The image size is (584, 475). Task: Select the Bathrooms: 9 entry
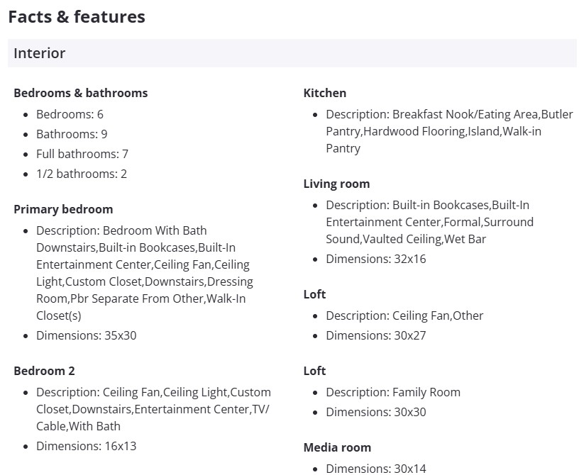coord(72,134)
